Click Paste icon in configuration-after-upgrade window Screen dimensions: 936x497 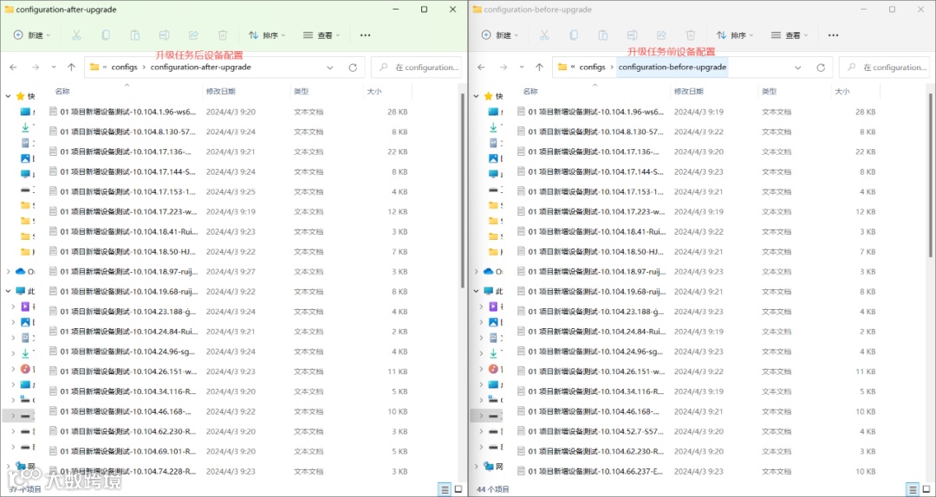point(135,35)
